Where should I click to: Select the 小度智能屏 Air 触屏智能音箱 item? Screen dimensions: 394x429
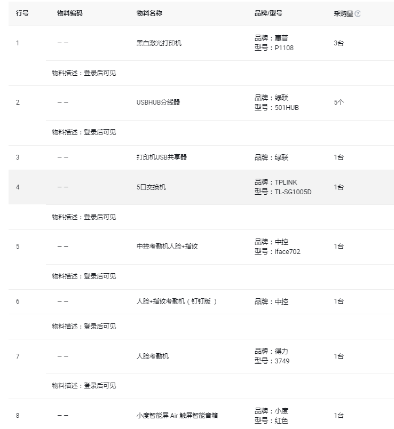click(177, 416)
